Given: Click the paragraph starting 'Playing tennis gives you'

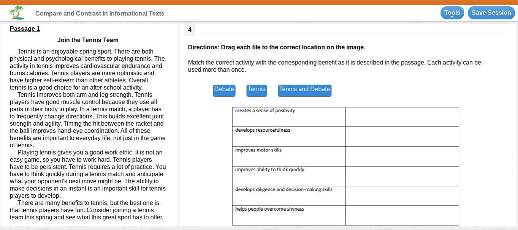Looking at the screenshot, I should pyautogui.click(x=87, y=174).
